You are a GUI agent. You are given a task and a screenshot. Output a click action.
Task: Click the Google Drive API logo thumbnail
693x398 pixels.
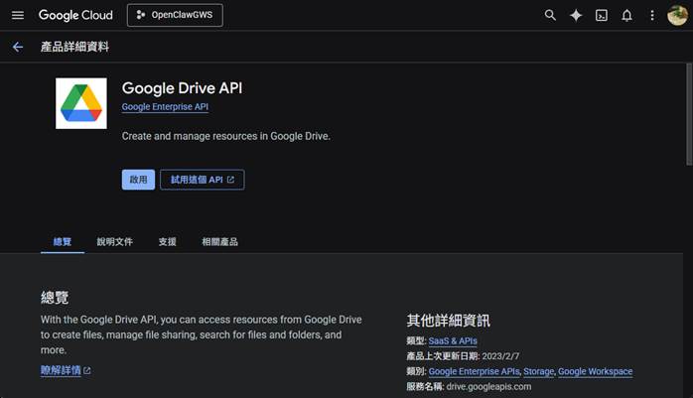(x=81, y=103)
